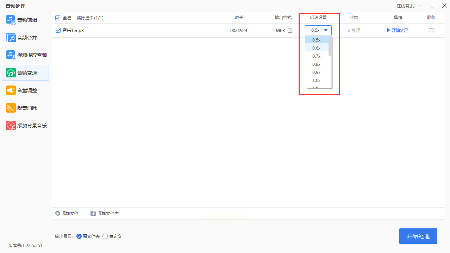450x253 pixels.
Task: Open 在线客服 online support
Action: [405, 6]
